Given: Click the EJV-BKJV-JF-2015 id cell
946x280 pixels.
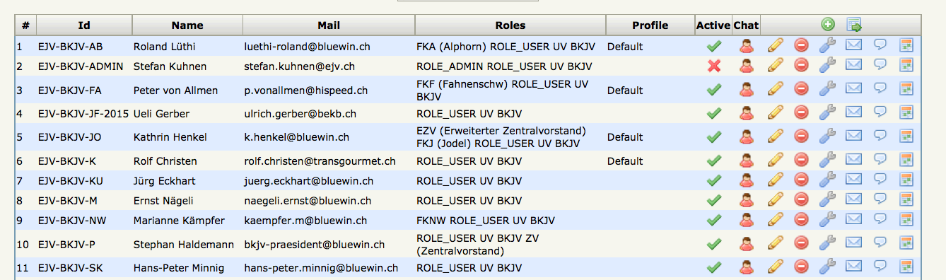Looking at the screenshot, I should pos(83,113).
